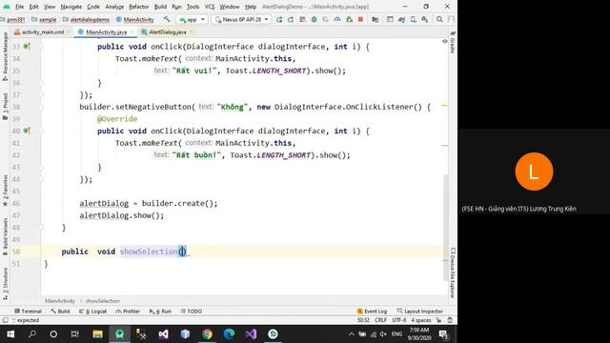Open the Favorites tool window
The image size is (610, 343).
5,191
